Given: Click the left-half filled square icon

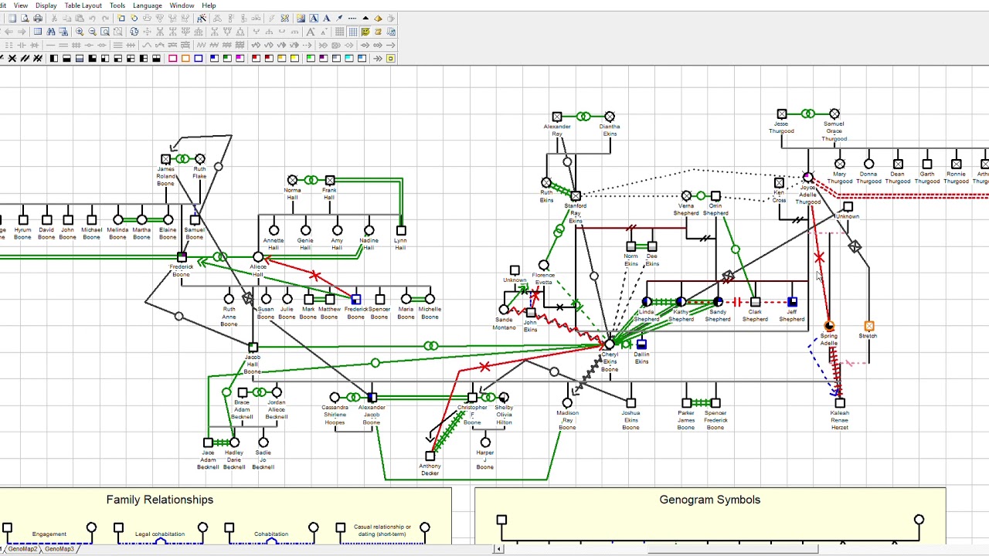Looking at the screenshot, I should 54,58.
